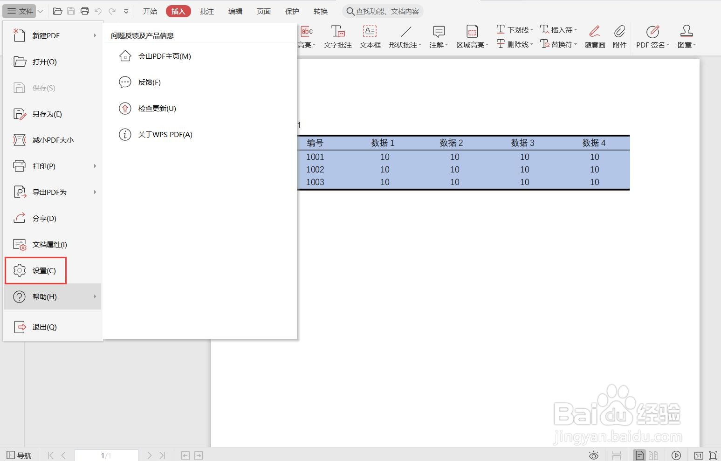This screenshot has height=461, width=721.
Task: Open 帮助(H) in file menu
Action: click(53, 296)
